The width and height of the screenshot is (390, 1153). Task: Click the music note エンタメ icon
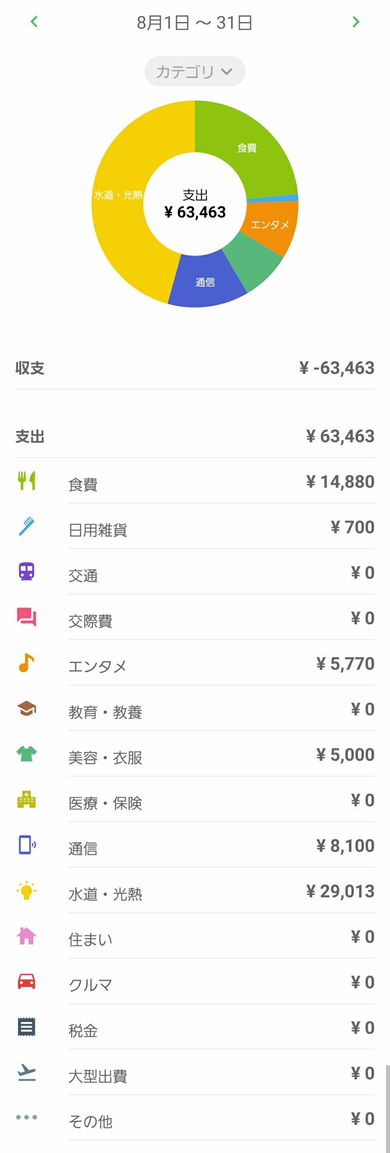tap(26, 663)
